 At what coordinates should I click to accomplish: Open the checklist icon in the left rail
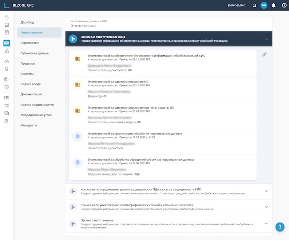click(7, 106)
